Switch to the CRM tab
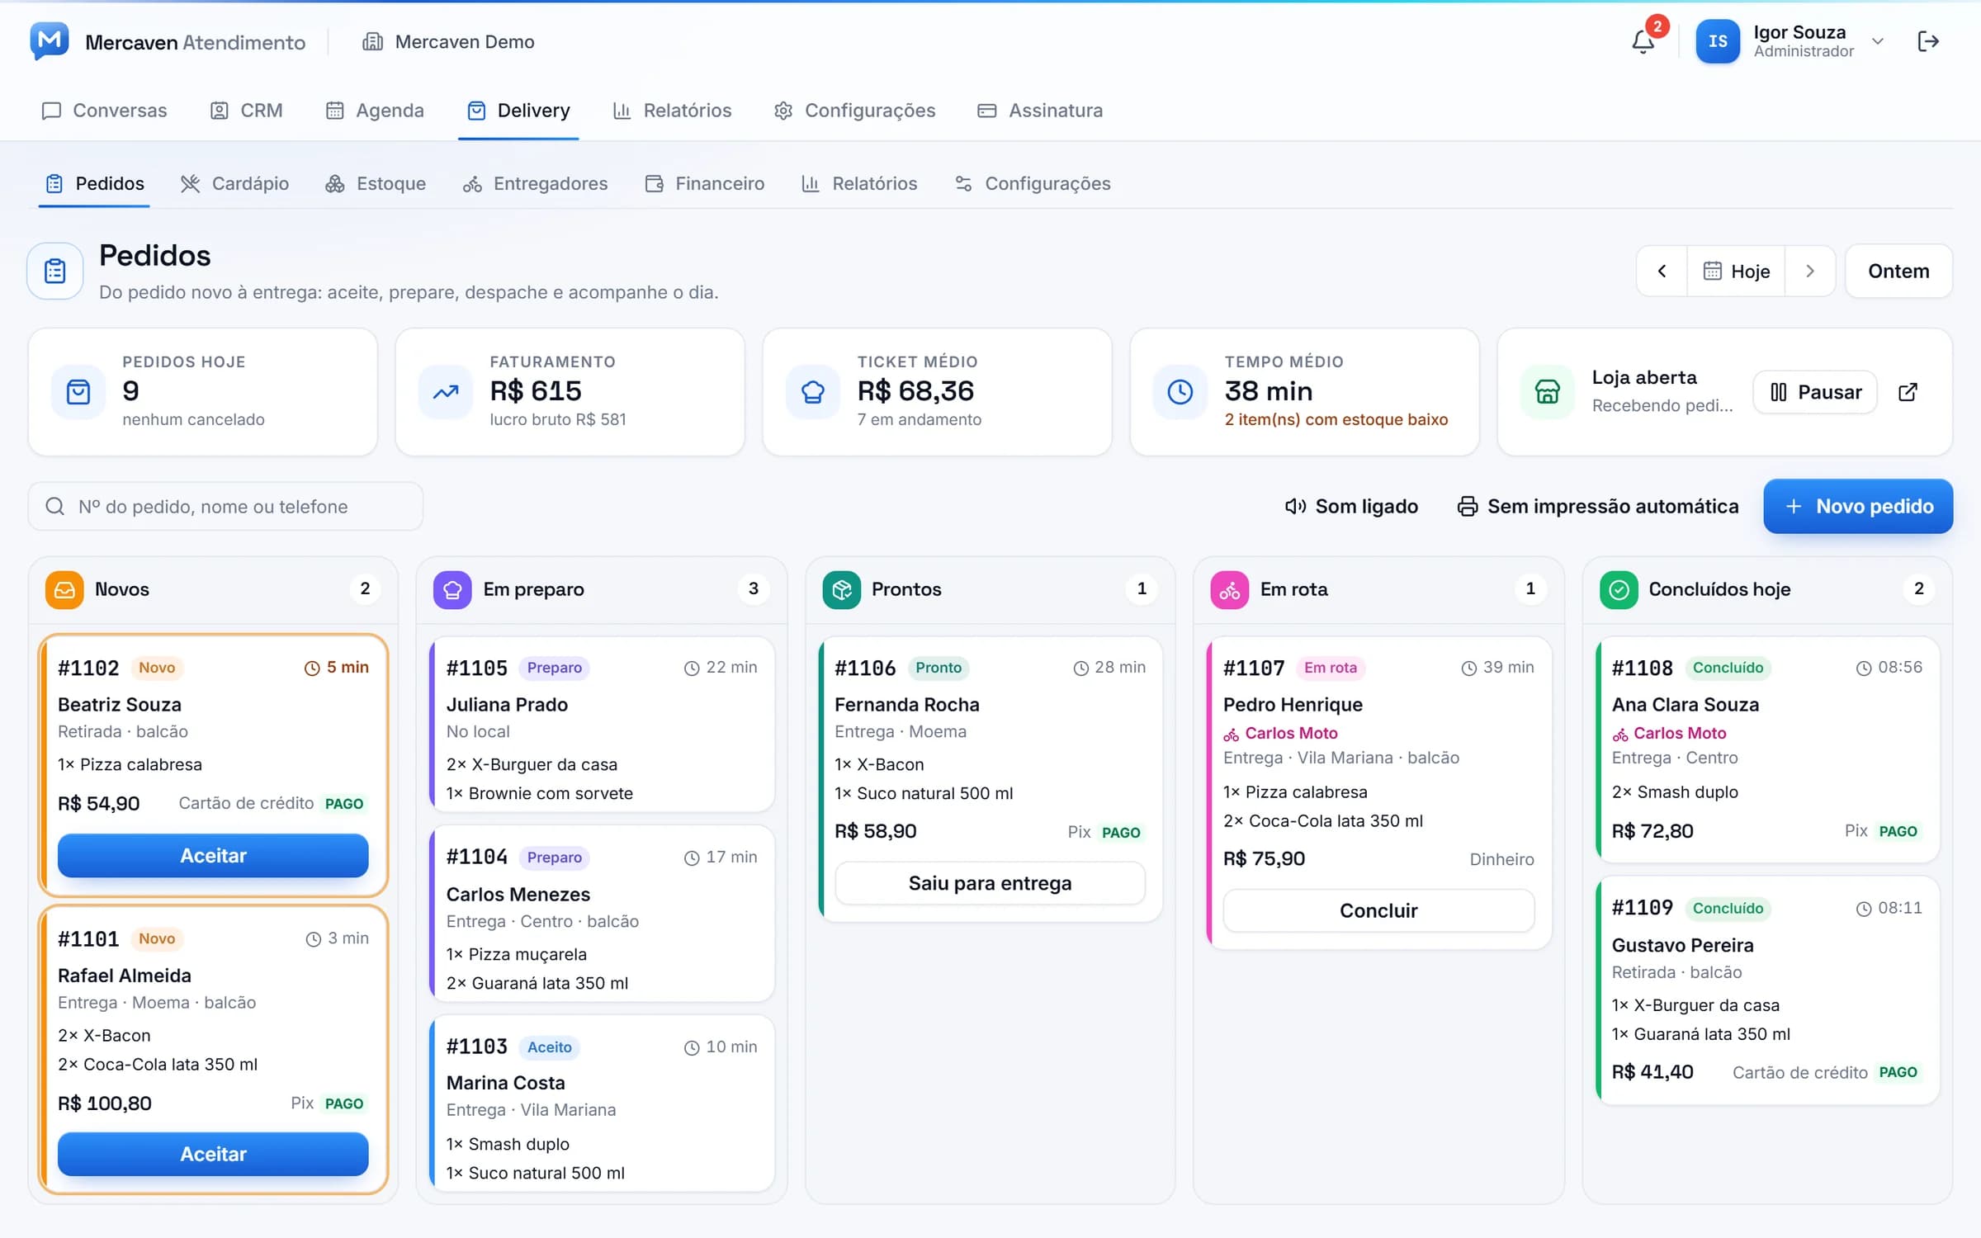 [x=246, y=111]
